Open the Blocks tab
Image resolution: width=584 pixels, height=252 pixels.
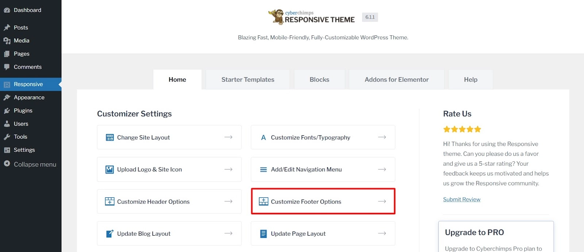(x=319, y=79)
